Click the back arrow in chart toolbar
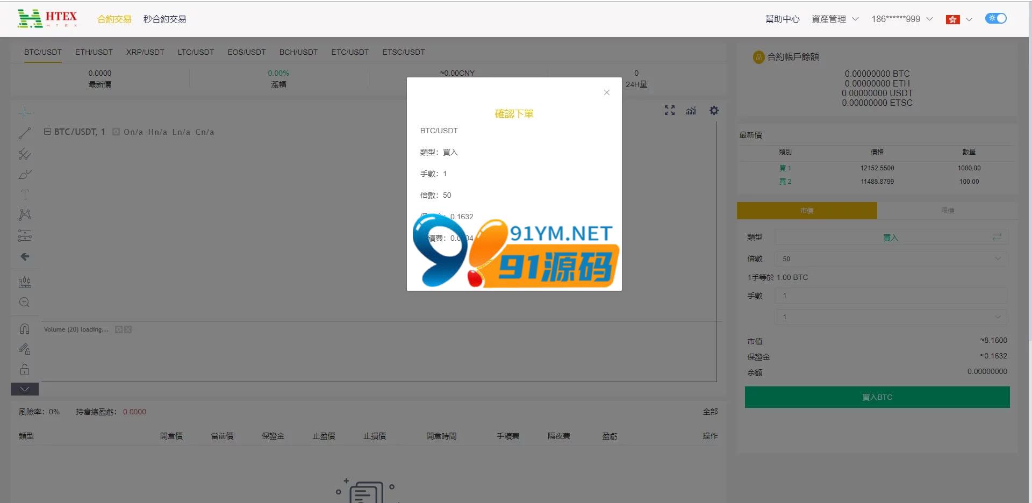Image resolution: width=1032 pixels, height=503 pixels. point(25,257)
